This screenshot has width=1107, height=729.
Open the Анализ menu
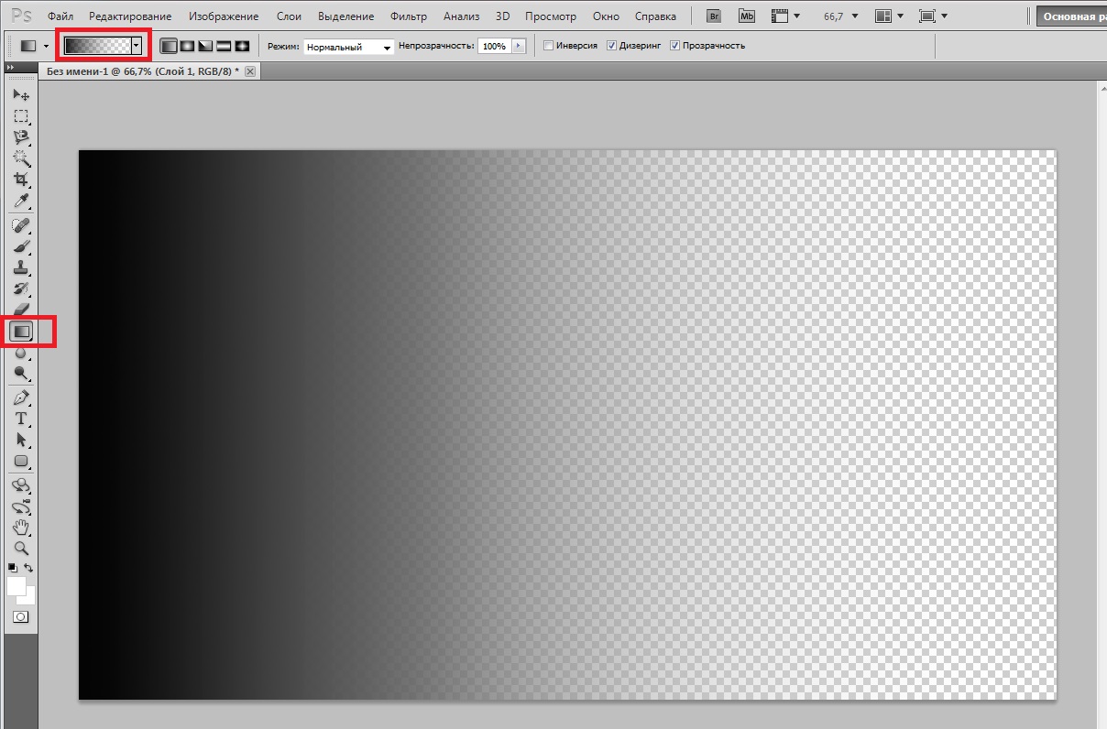pos(461,16)
